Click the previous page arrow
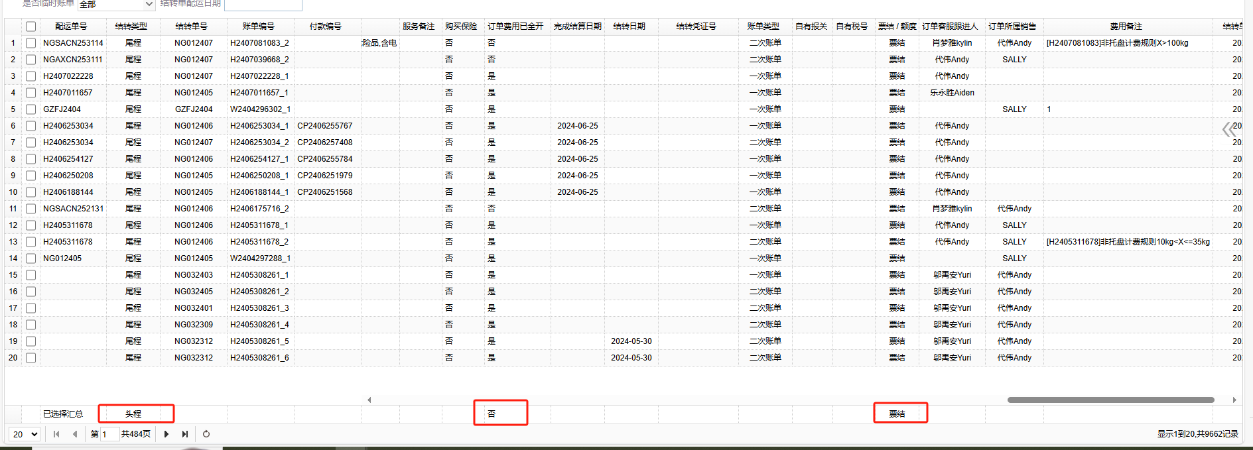The width and height of the screenshot is (1253, 450). (75, 434)
